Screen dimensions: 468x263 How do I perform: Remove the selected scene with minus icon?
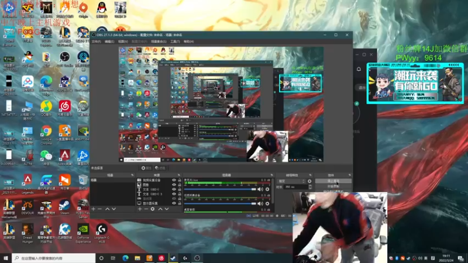(99, 209)
